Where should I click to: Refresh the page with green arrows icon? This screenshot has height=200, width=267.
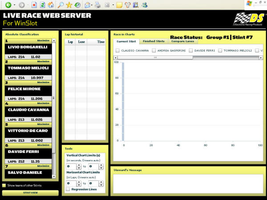[x=42, y=5]
